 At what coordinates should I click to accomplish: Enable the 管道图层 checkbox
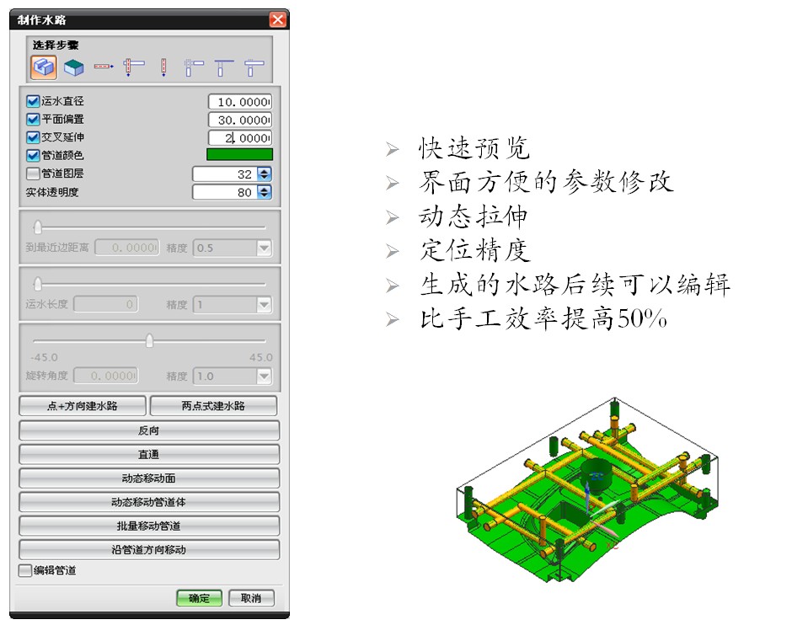[x=33, y=174]
